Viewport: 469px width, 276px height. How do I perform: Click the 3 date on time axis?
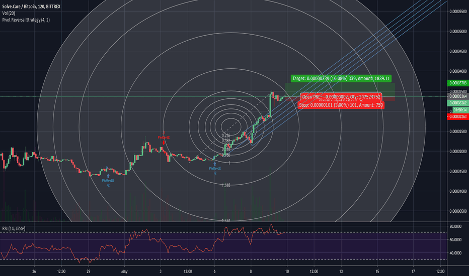[161, 271]
